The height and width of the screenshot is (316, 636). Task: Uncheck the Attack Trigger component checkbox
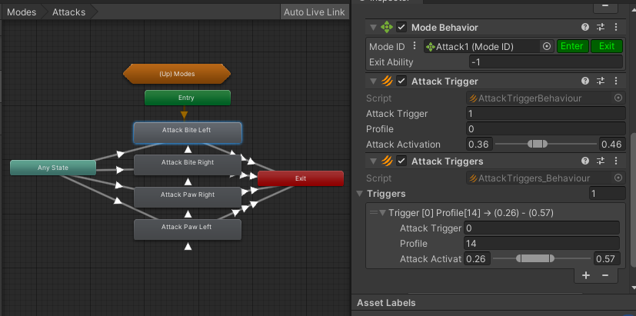[x=401, y=81]
